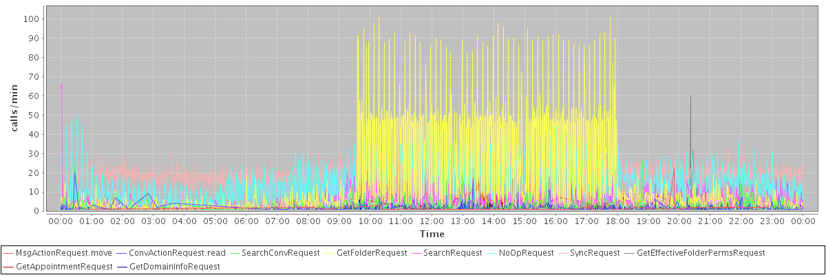This screenshot has width=826, height=275.
Task: Select the 18:00 time axis label
Action: point(617,221)
